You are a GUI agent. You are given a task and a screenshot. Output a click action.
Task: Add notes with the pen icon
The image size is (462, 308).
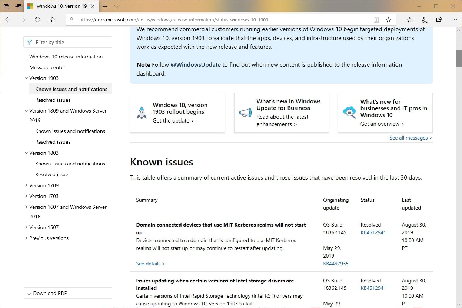(425, 20)
